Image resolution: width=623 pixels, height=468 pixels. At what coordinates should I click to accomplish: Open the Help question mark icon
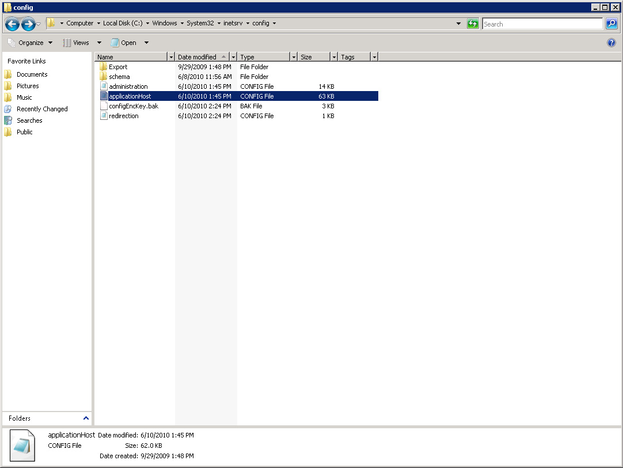(x=611, y=43)
